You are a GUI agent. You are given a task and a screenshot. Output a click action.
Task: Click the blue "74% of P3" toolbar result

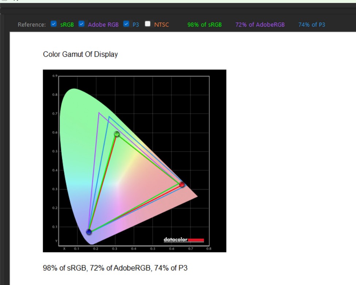311,25
